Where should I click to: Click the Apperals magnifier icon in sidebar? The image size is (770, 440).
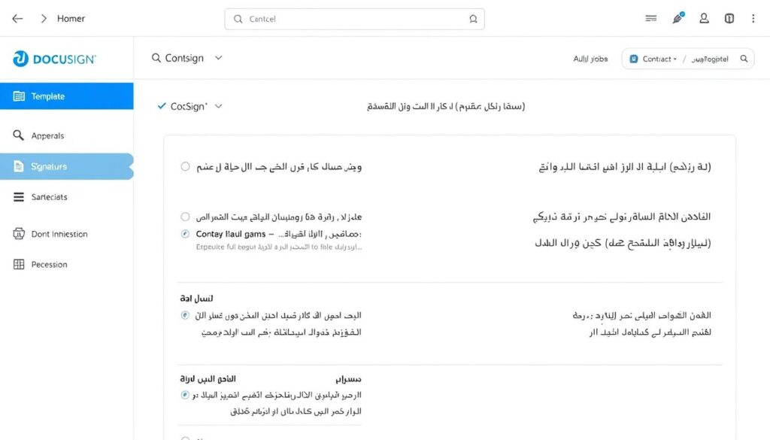pos(18,135)
